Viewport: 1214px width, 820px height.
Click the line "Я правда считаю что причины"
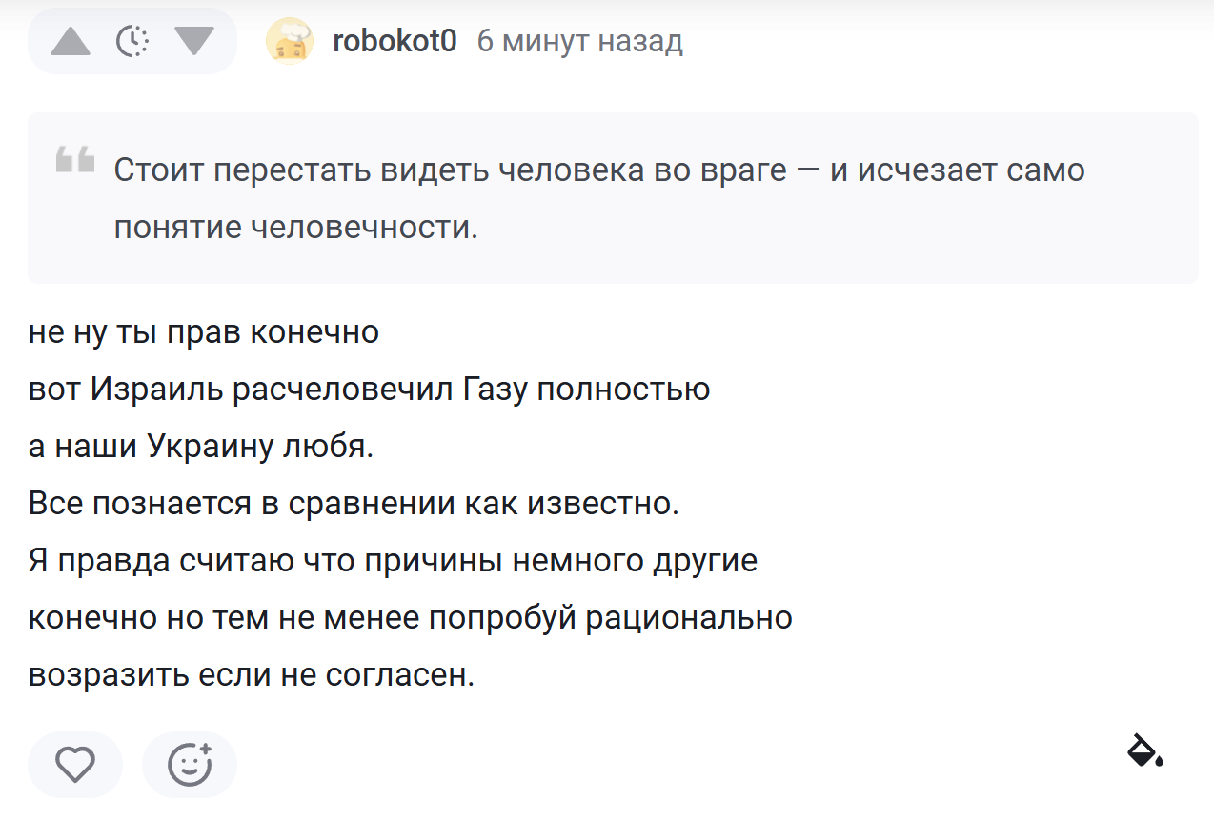click(x=393, y=561)
